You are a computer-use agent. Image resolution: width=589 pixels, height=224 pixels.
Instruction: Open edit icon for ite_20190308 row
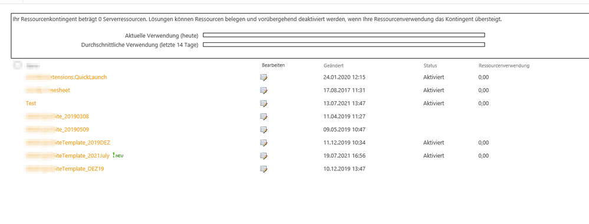point(264,117)
